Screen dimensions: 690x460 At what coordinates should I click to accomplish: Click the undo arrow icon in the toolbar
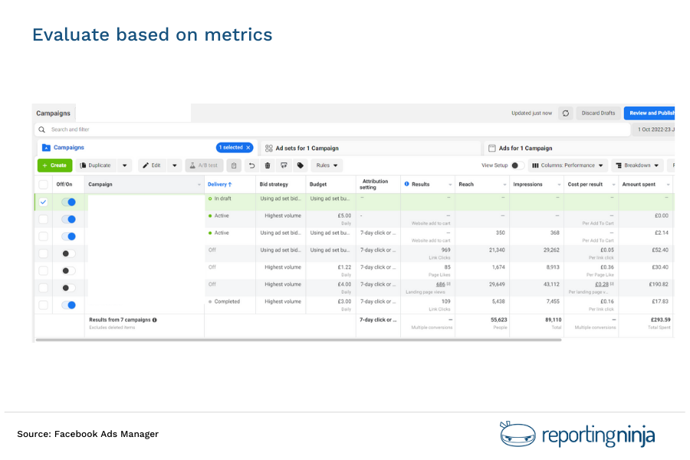click(x=251, y=165)
